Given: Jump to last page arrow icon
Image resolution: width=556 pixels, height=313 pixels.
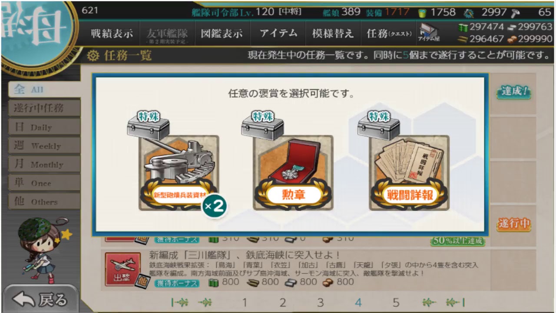Looking at the screenshot, I should [x=455, y=302].
